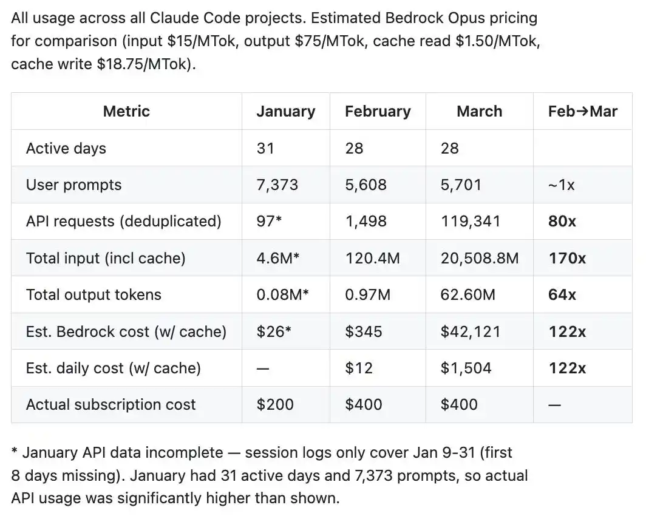Select the Actual subscription cost label

pos(111,404)
